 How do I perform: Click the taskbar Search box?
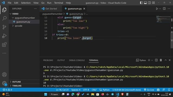(54, 94)
